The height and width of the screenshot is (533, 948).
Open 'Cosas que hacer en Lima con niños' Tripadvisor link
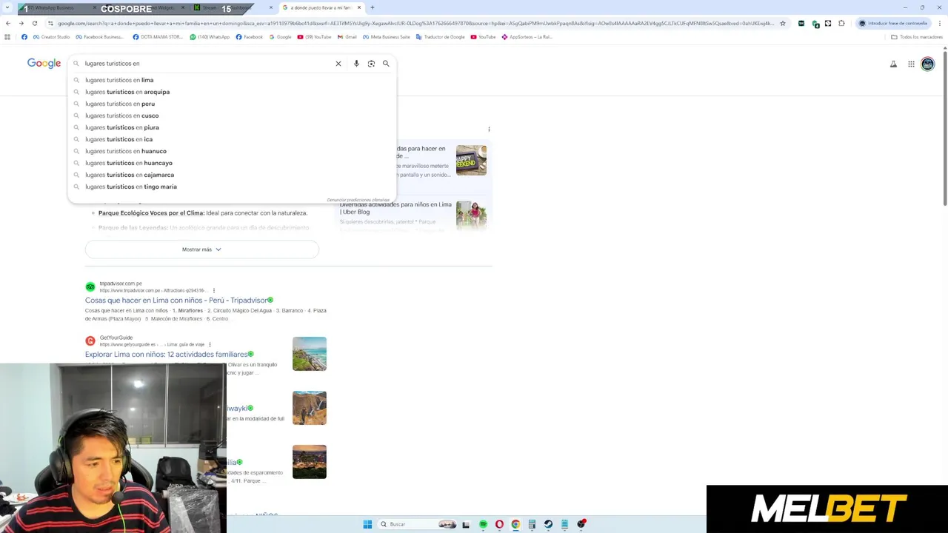pyautogui.click(x=176, y=301)
